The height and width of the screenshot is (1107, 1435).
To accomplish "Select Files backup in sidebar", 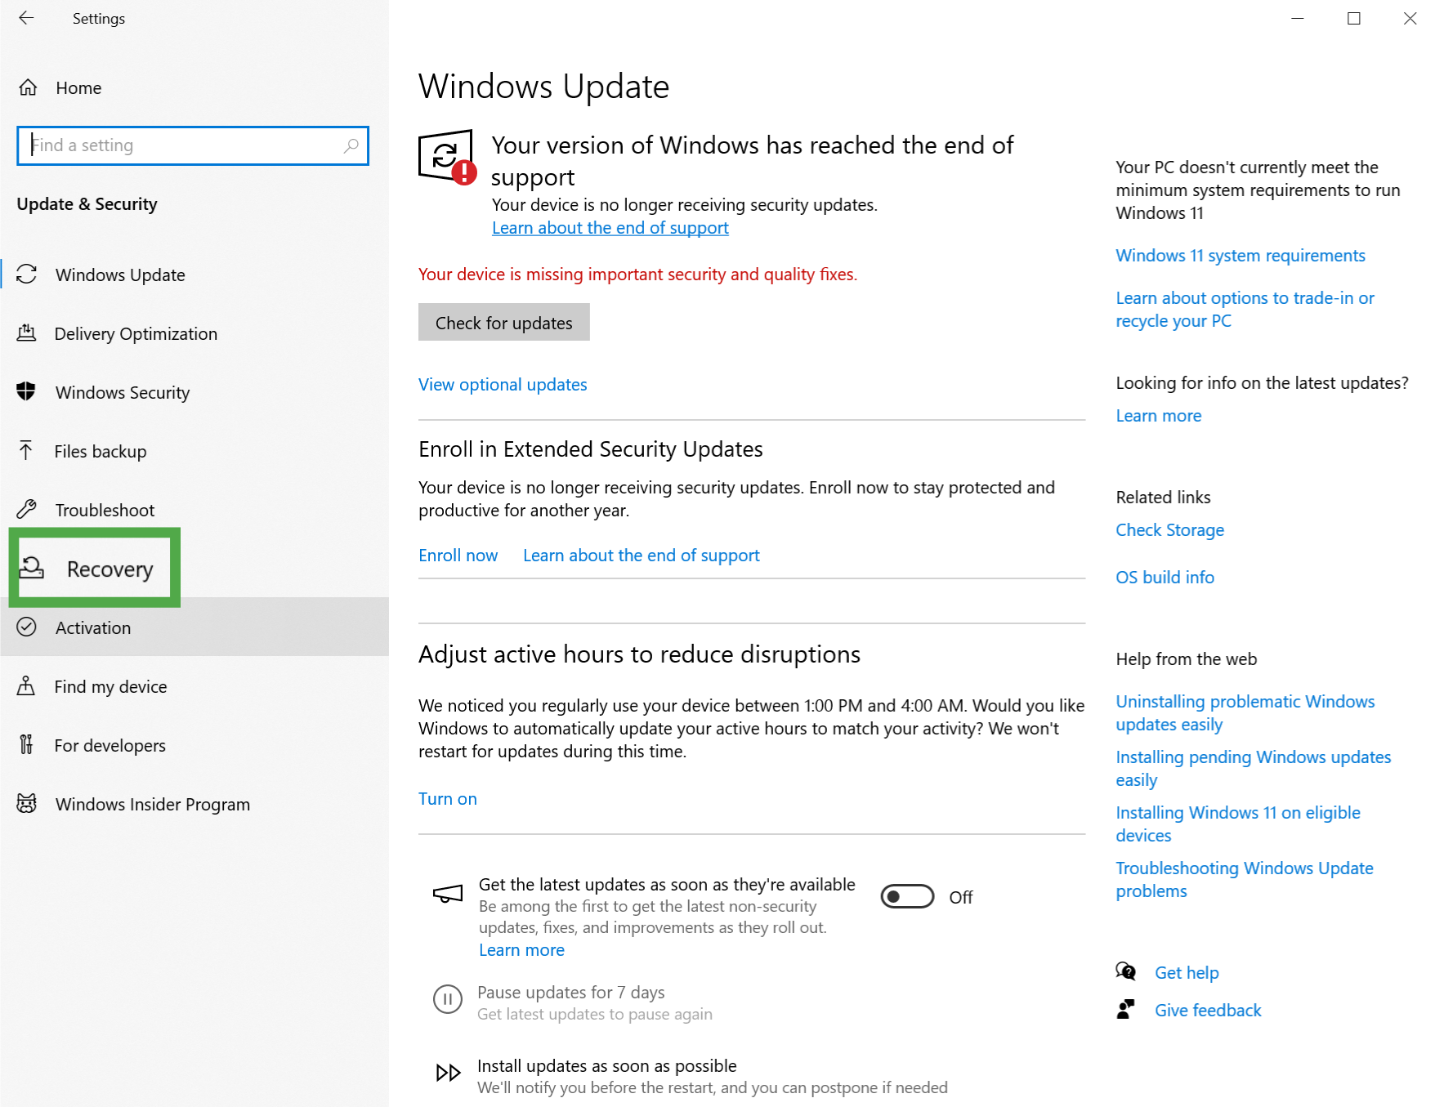I will tap(194, 451).
